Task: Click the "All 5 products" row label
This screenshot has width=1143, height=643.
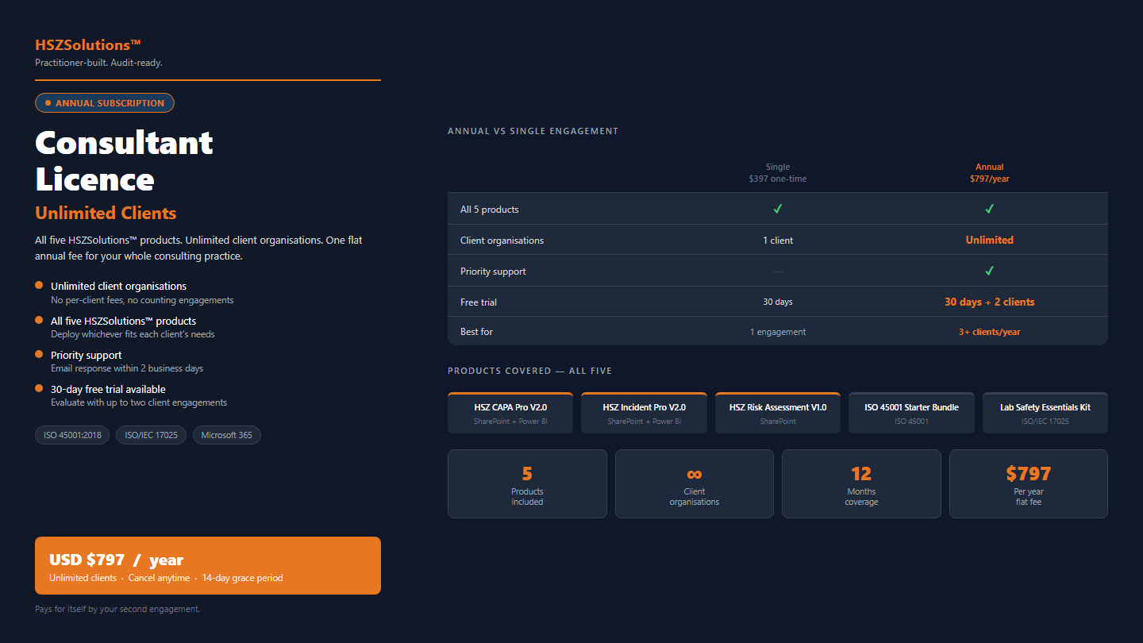Action: [x=490, y=210]
